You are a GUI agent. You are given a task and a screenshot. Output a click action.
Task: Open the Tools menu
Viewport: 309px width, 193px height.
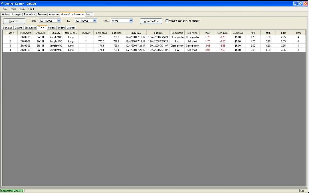13,9
